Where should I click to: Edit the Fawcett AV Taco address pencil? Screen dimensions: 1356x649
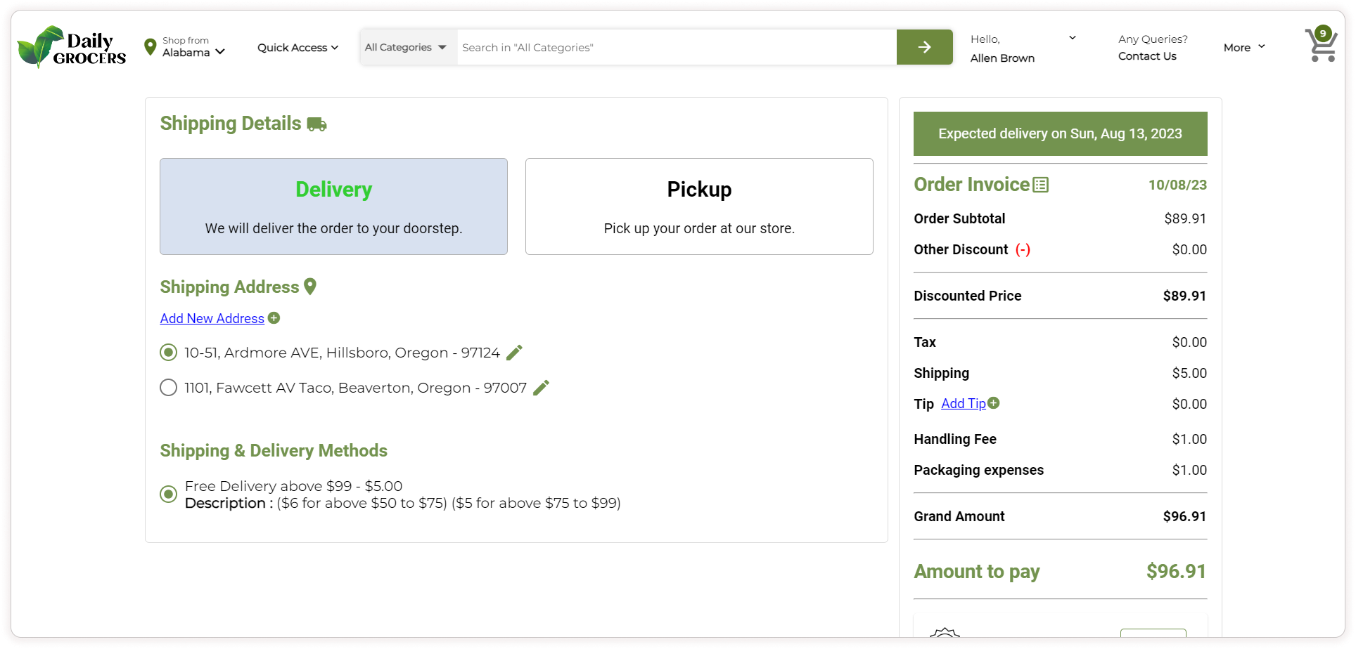541,388
